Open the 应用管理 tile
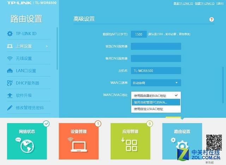This screenshot has width=226, height=165. [x=130, y=141]
